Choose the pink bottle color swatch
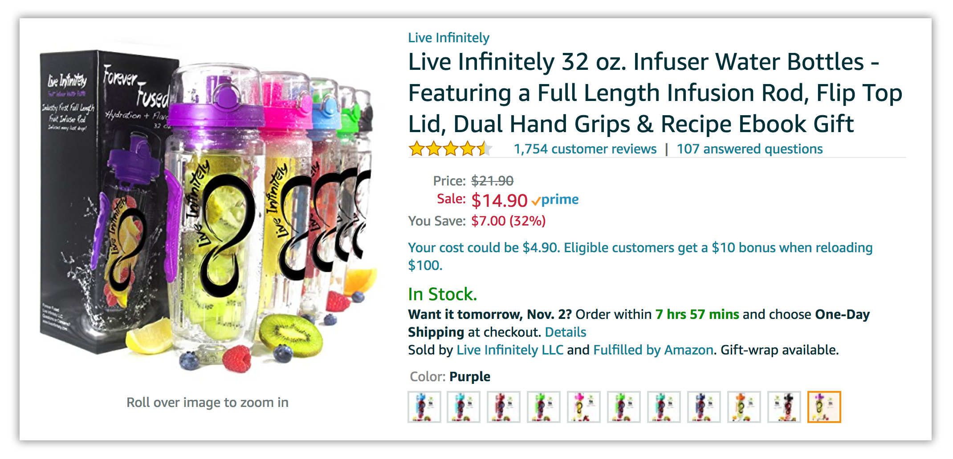 (583, 407)
